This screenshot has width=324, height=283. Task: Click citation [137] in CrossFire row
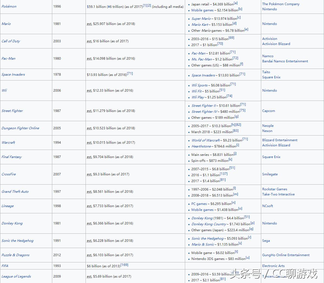[224, 174]
